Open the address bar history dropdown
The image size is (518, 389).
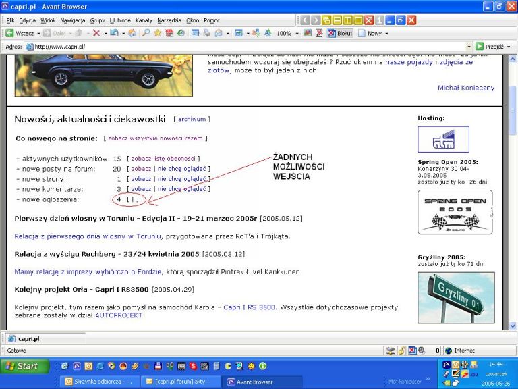click(x=469, y=47)
